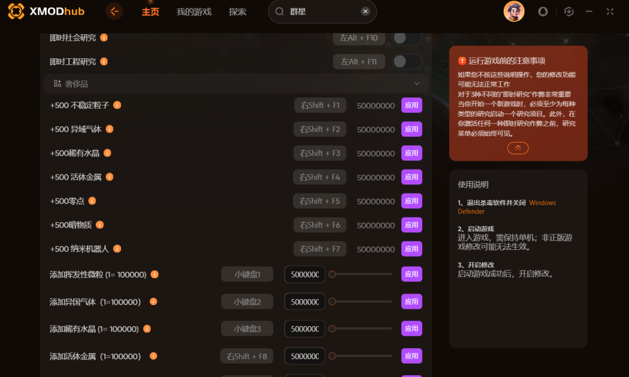Apply +500暗物质 cheat

pos(412,225)
